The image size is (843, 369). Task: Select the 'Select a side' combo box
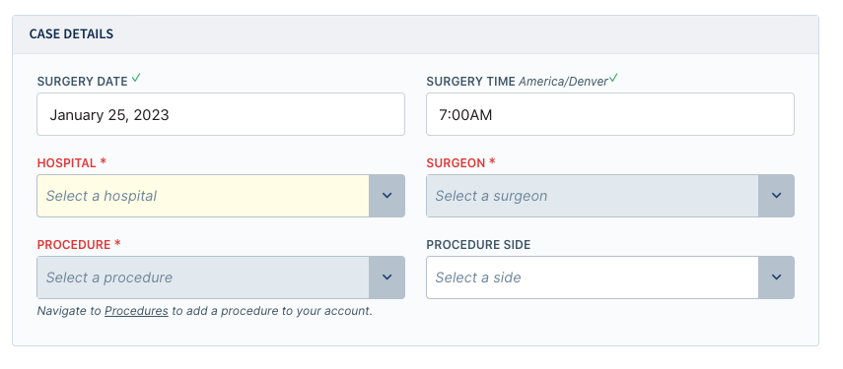[609, 277]
